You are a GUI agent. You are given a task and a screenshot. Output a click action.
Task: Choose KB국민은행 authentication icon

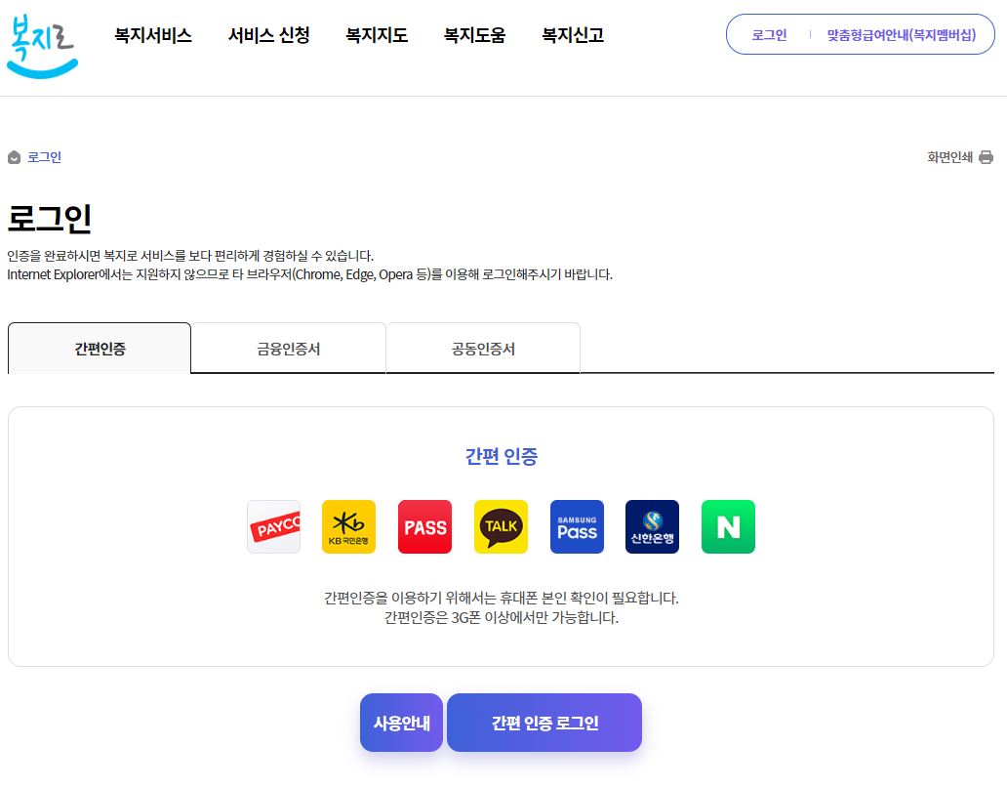tap(348, 526)
